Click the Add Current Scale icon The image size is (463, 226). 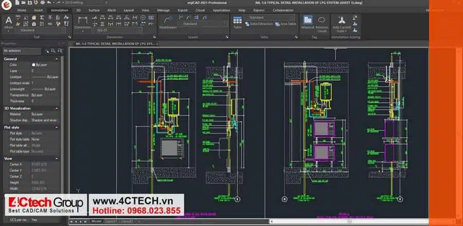[342, 21]
